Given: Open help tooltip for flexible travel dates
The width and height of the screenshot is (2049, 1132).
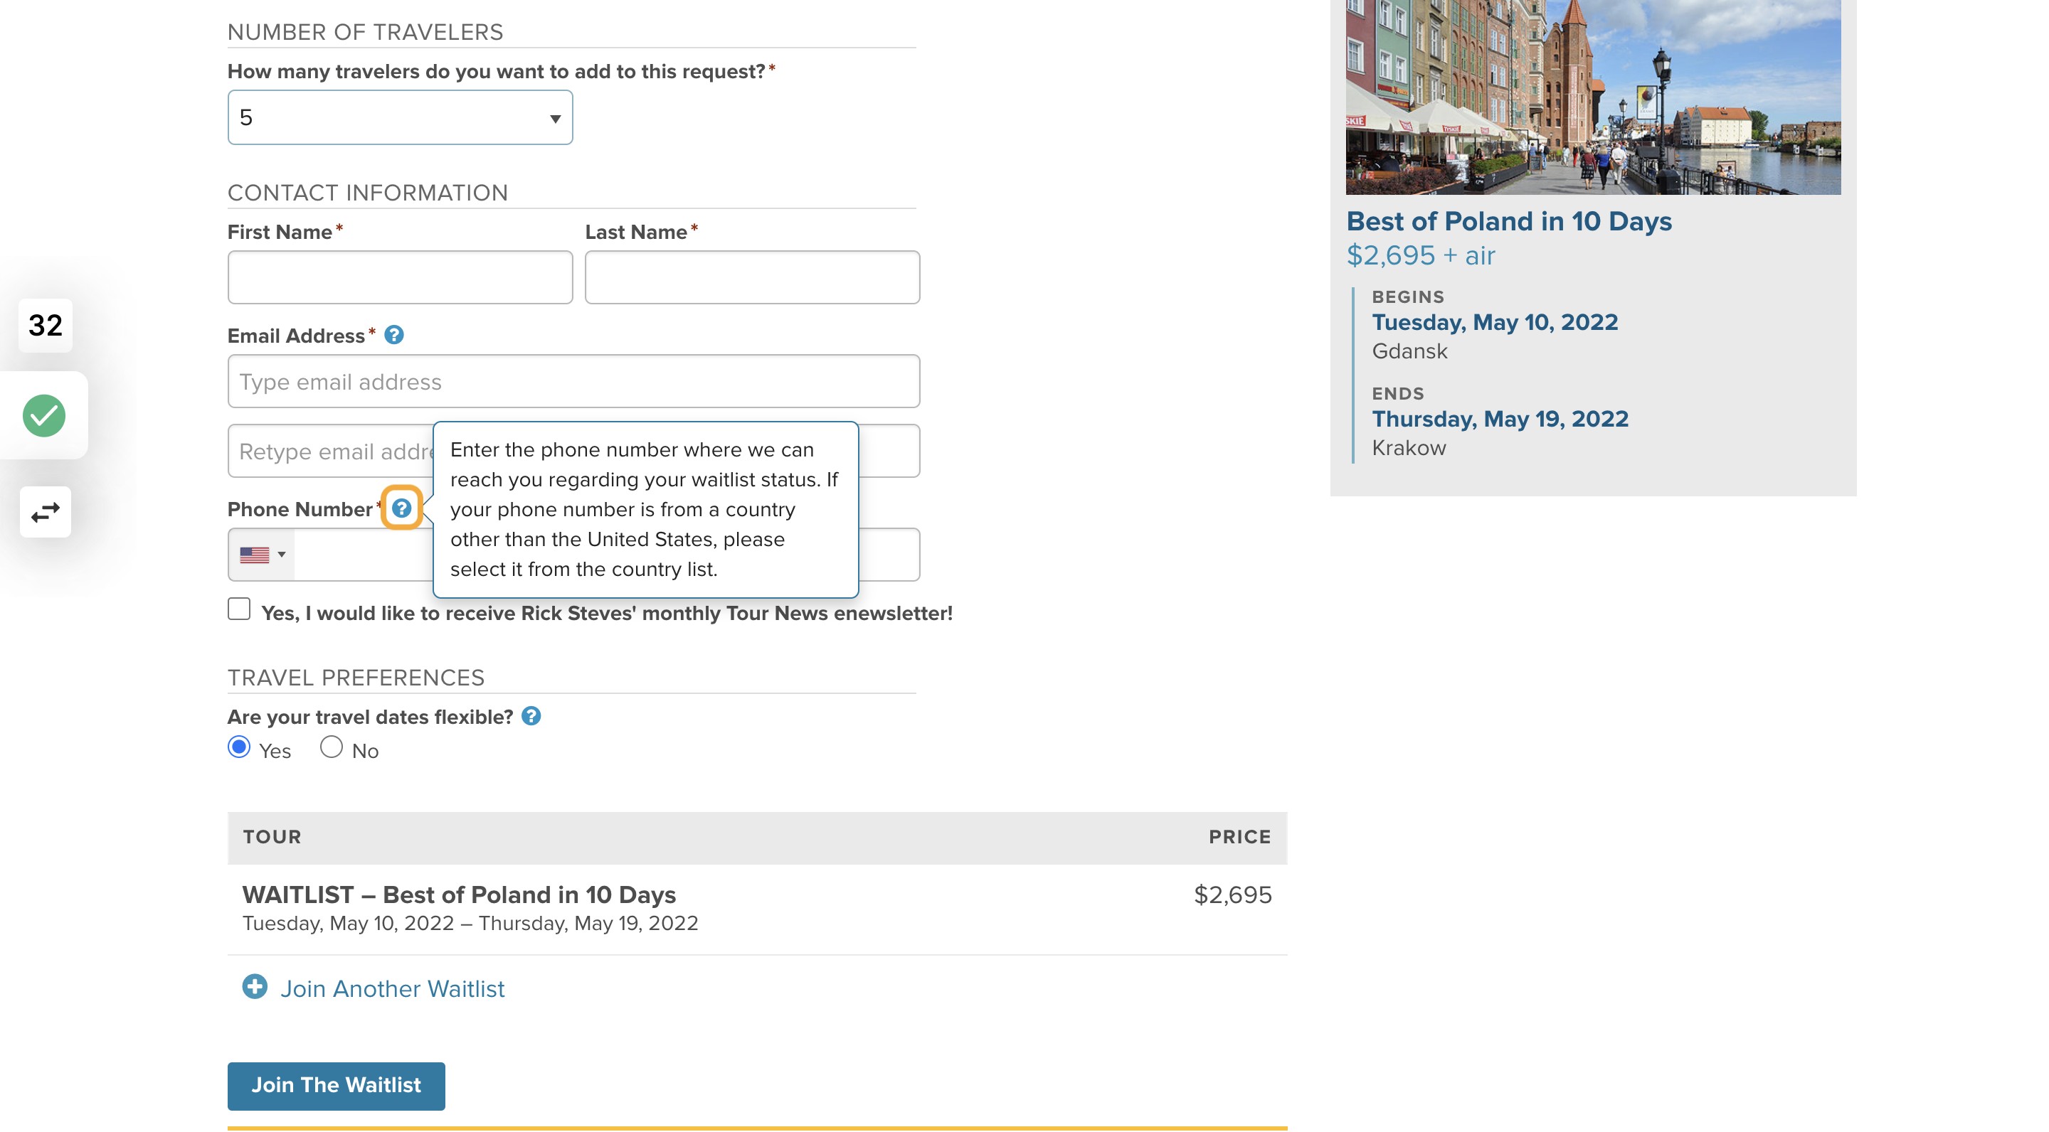Looking at the screenshot, I should pyautogui.click(x=531, y=715).
